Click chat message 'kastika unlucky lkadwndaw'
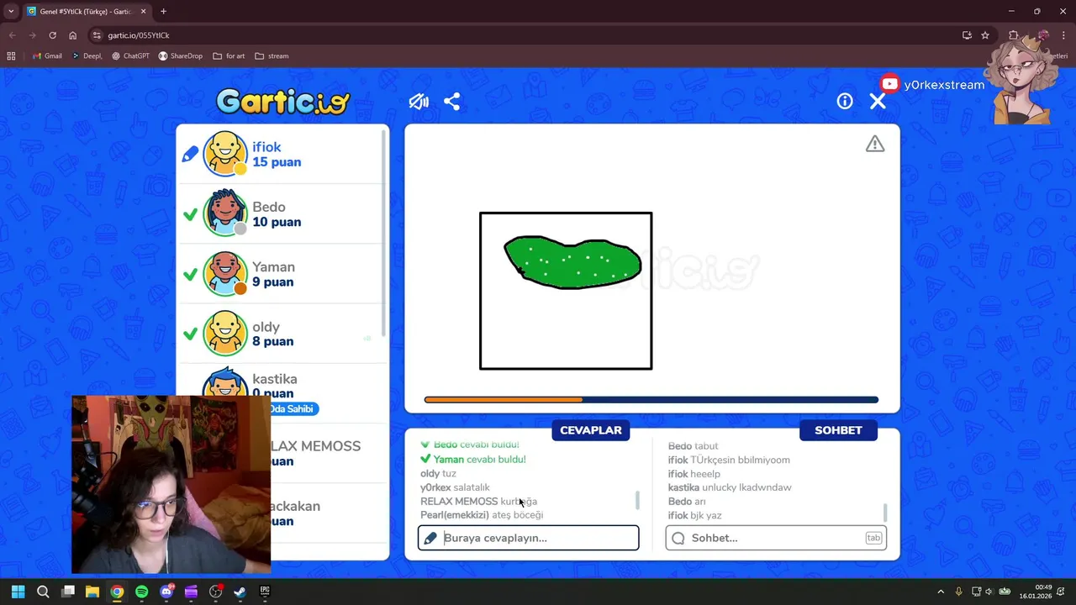This screenshot has width=1076, height=605. pyautogui.click(x=730, y=487)
